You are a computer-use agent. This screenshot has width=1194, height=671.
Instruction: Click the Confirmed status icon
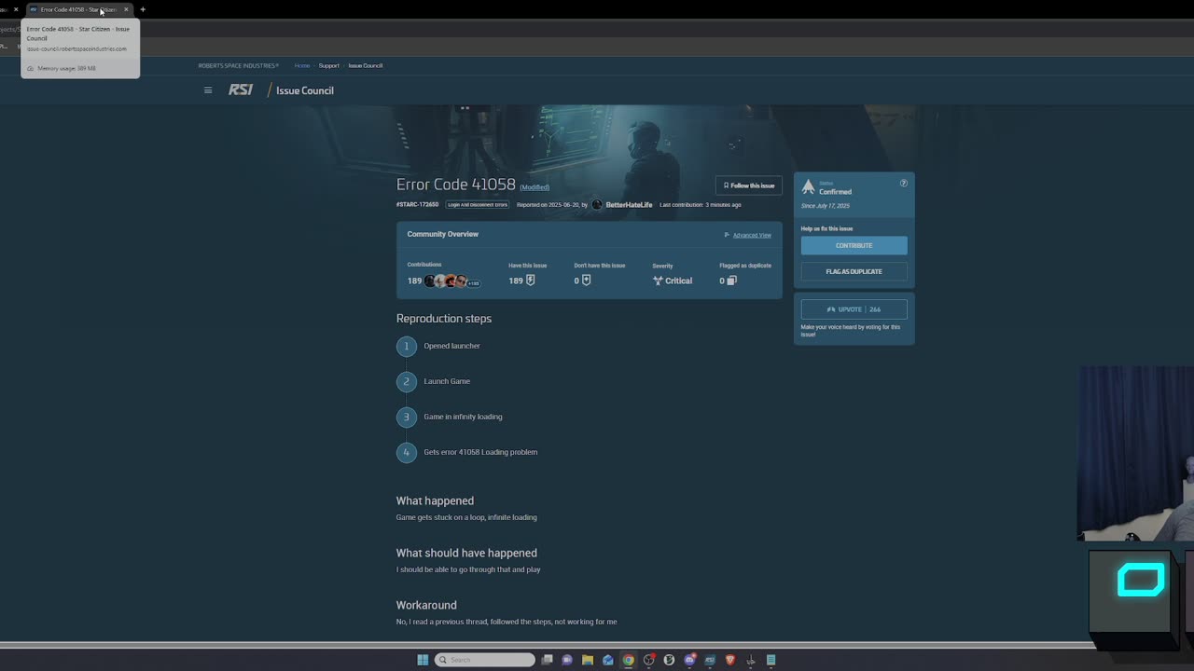[x=808, y=187]
